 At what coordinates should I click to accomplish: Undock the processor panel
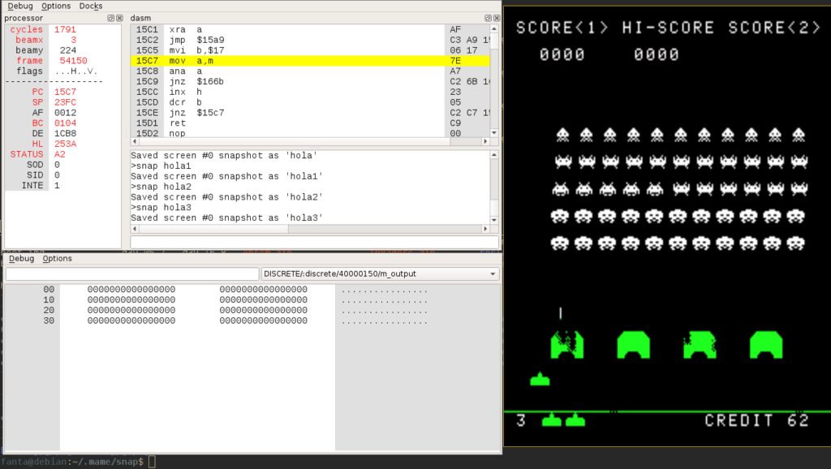(110, 17)
